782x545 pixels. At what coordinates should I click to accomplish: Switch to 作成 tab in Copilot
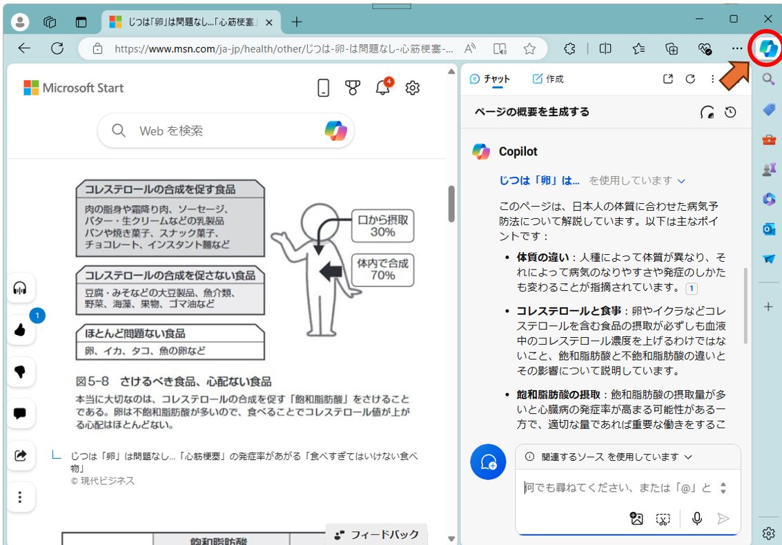click(548, 79)
